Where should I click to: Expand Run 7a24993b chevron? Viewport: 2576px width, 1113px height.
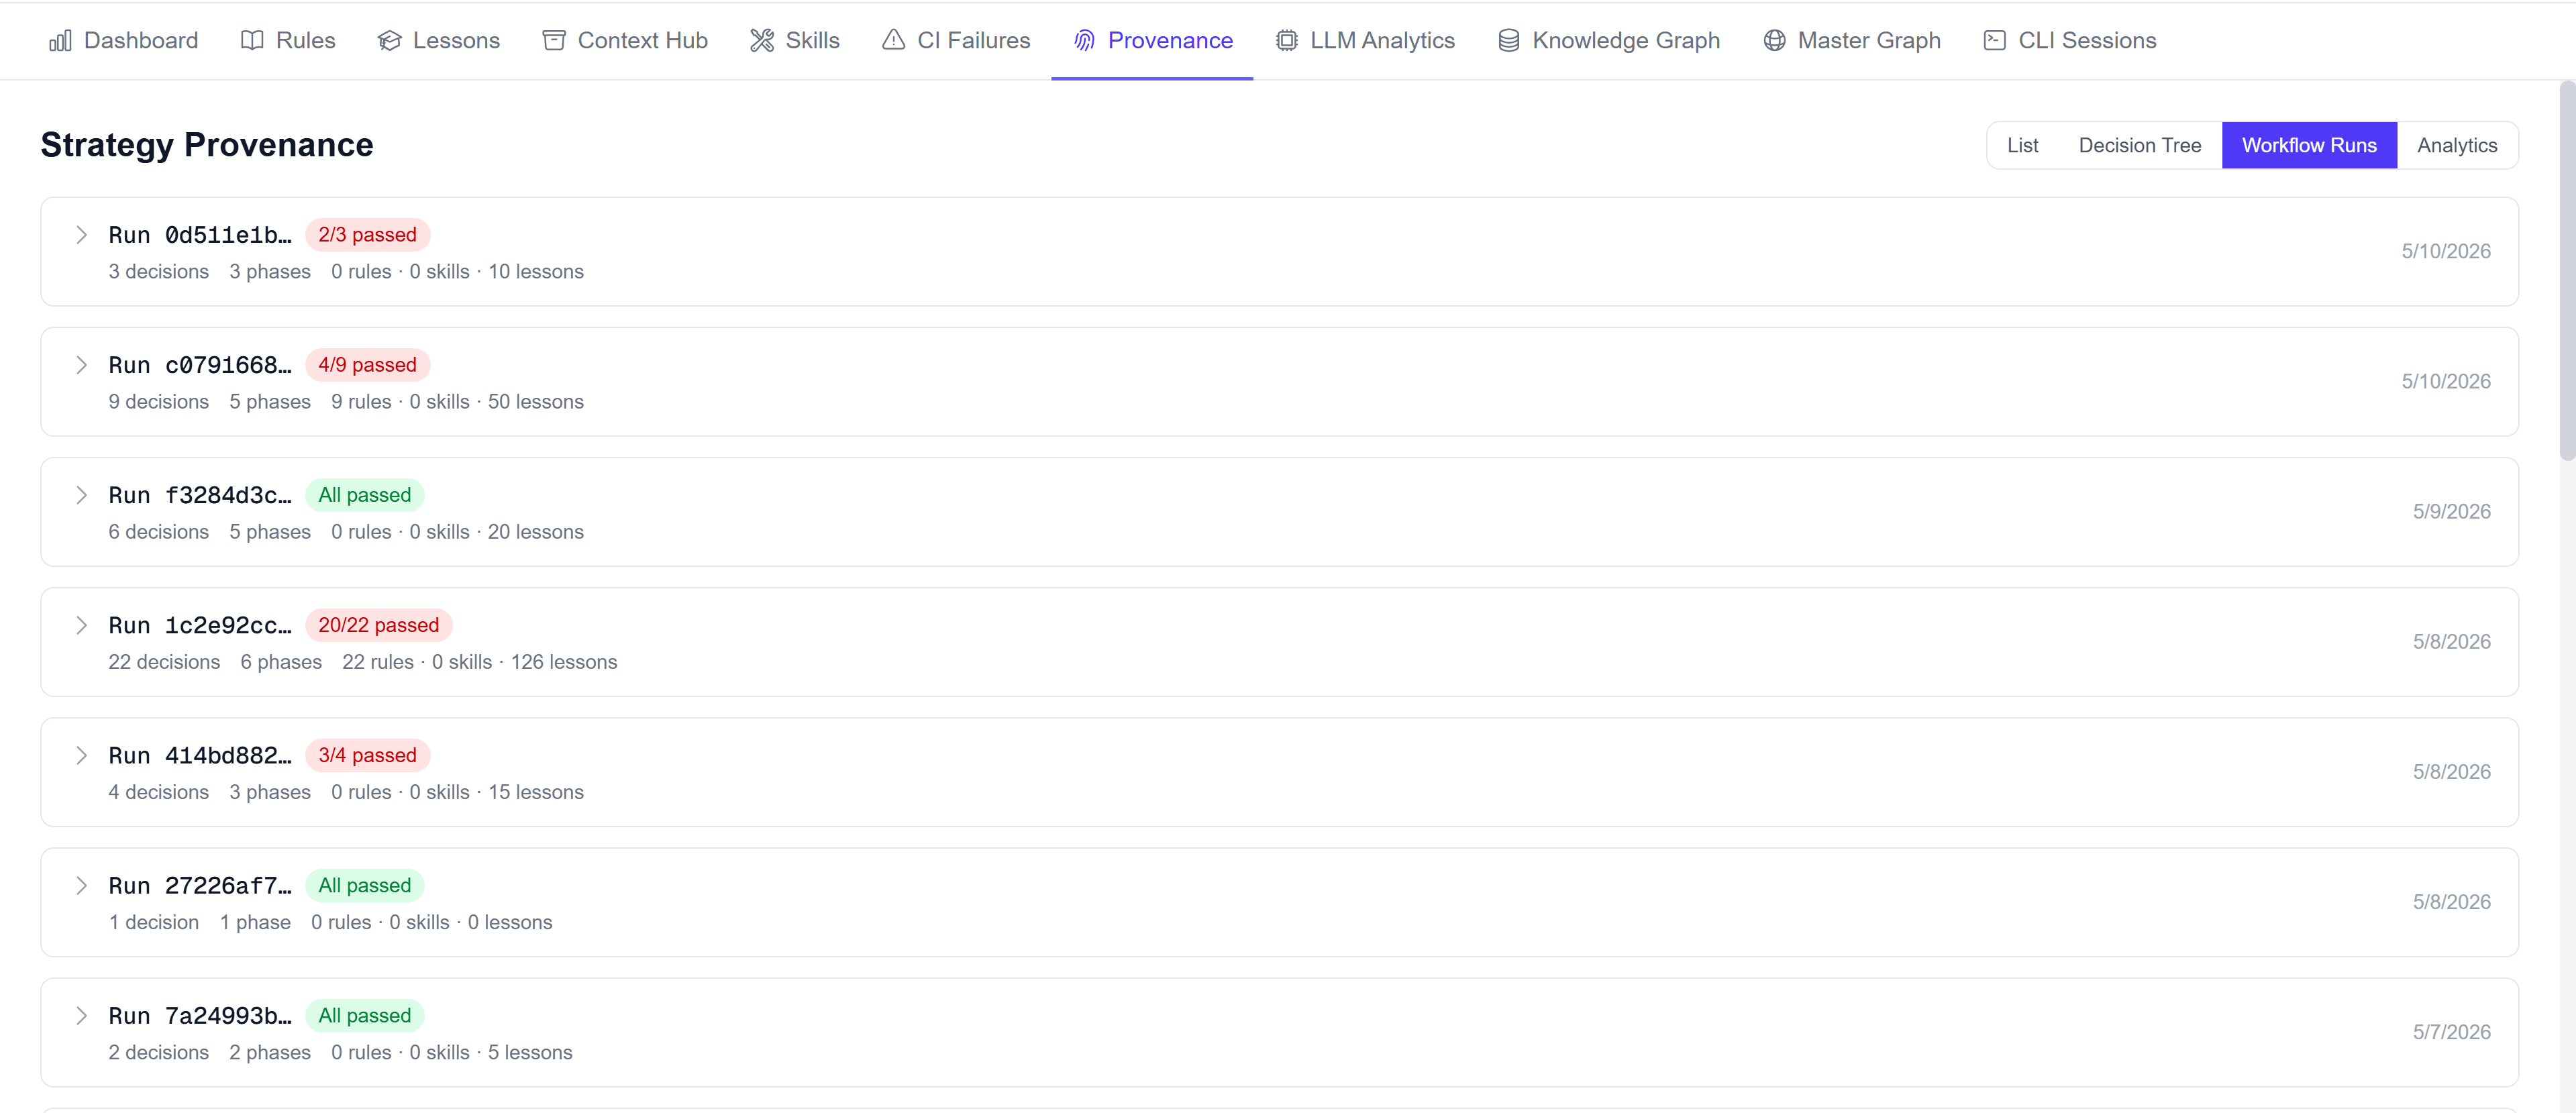coord(81,1015)
